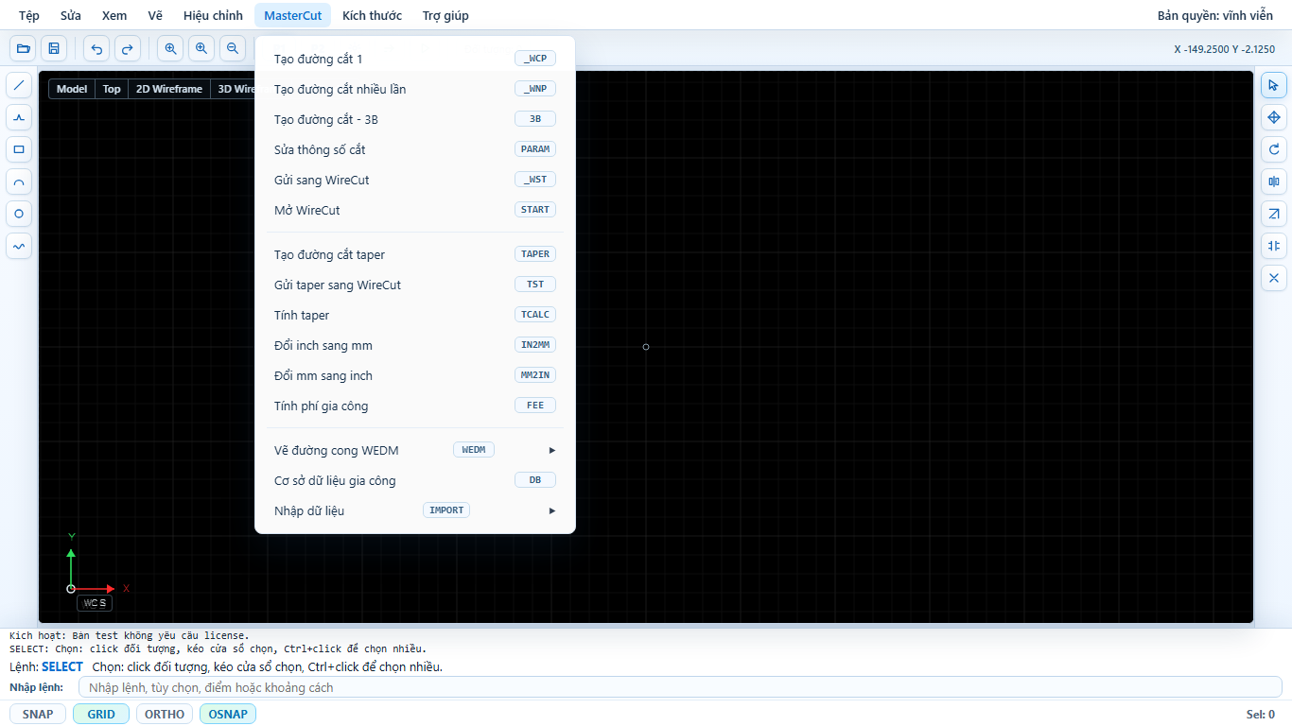Image resolution: width=1292 pixels, height=726 pixels.
Task: Activate the Select arrow tool
Action: click(x=1273, y=85)
